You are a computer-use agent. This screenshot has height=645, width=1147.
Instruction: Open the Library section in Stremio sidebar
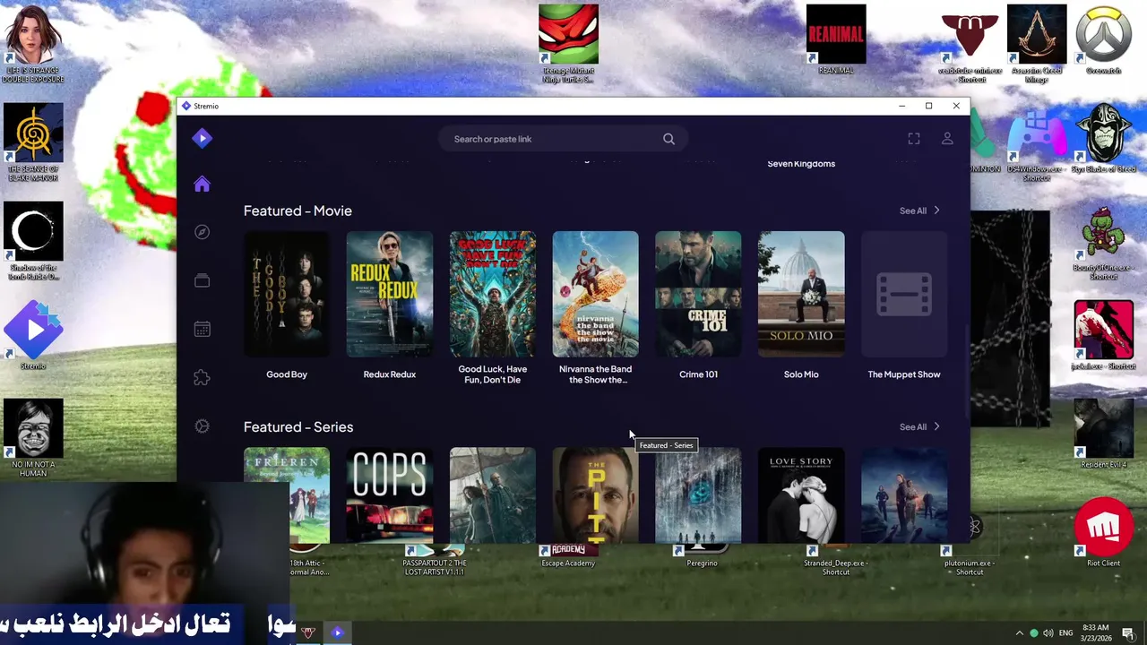[202, 280]
